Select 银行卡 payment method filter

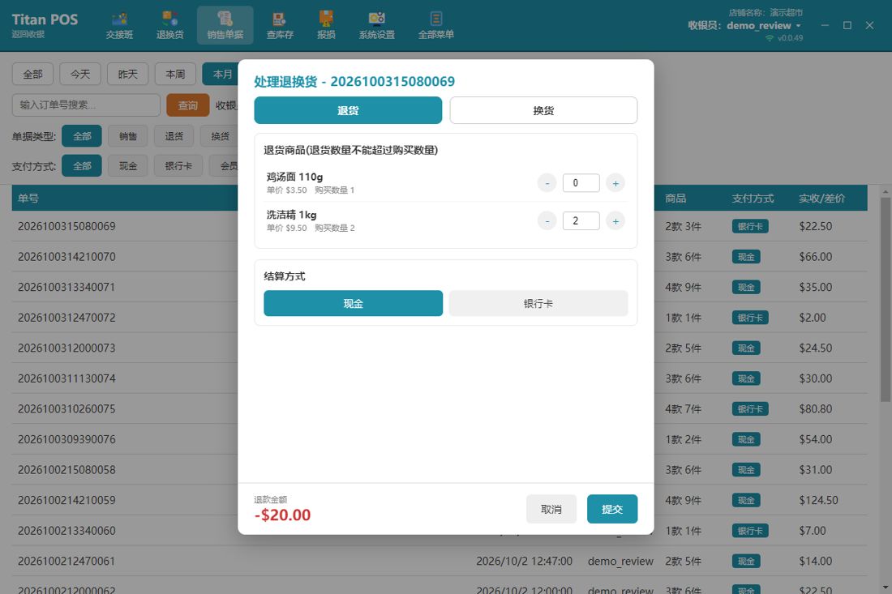[178, 166]
